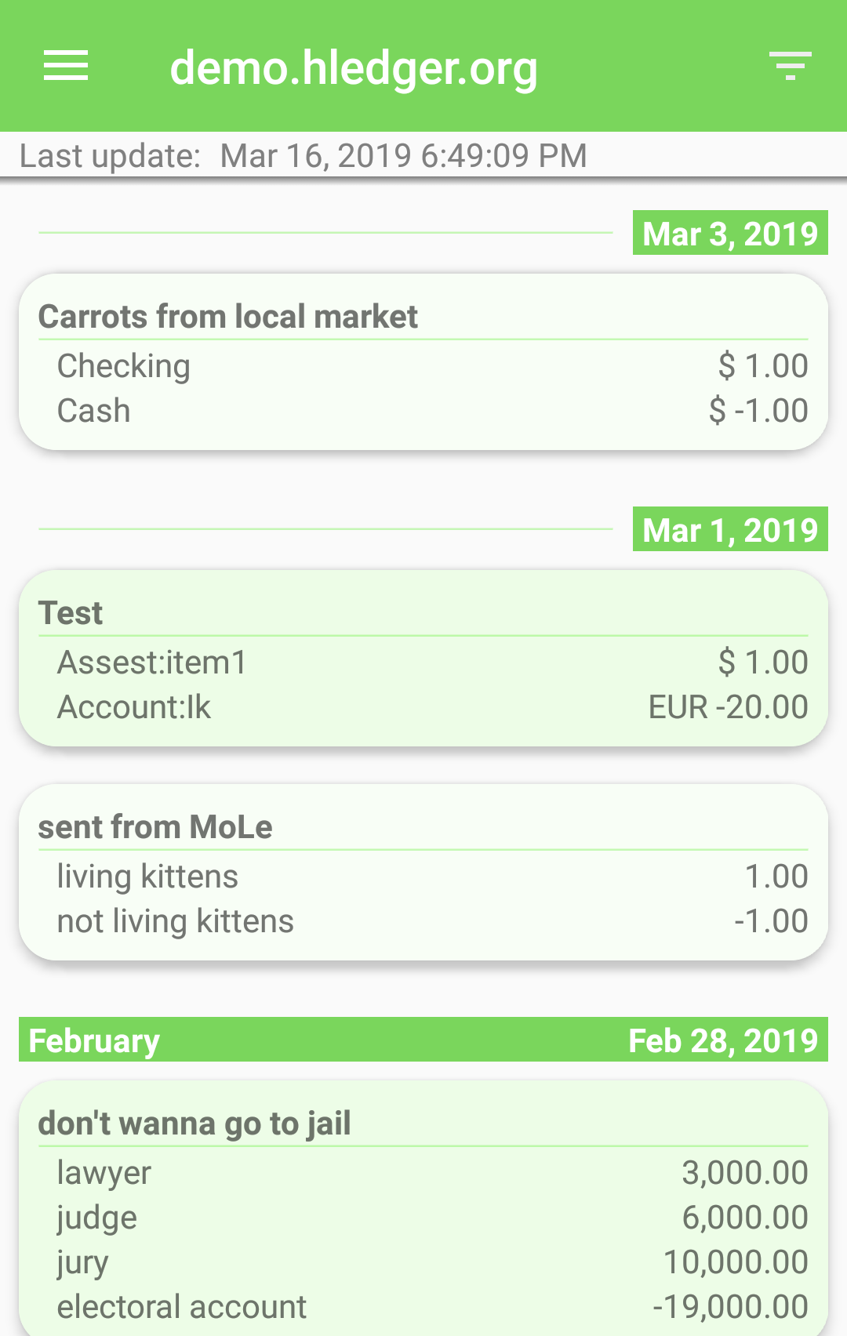Tap the filter icon in the header

[790, 66]
